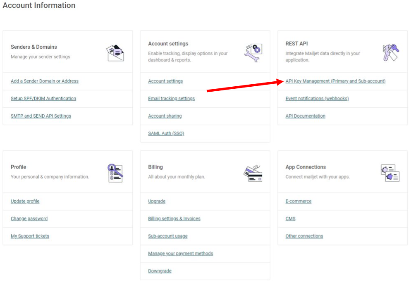Open API Key Management (Primary and Sub-account)
The image size is (411, 282).
(335, 81)
